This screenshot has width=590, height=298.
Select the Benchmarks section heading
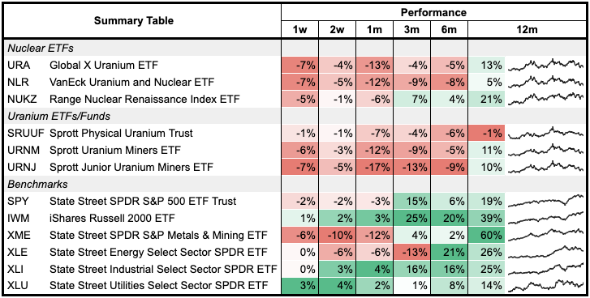pyautogui.click(x=37, y=184)
